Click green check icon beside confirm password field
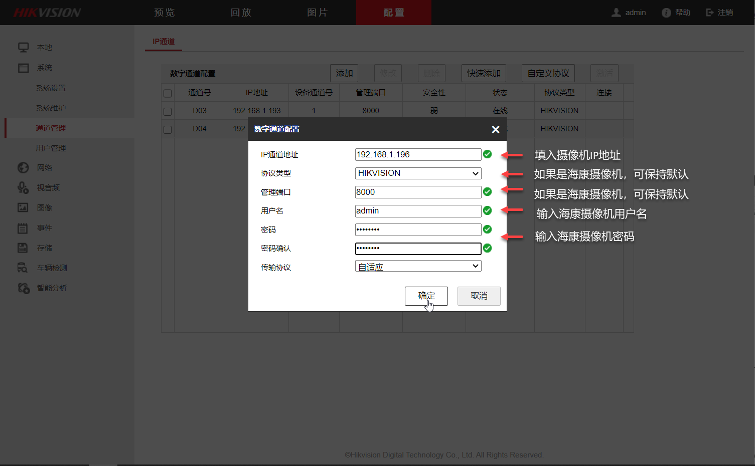The height and width of the screenshot is (466, 755). 487,248
